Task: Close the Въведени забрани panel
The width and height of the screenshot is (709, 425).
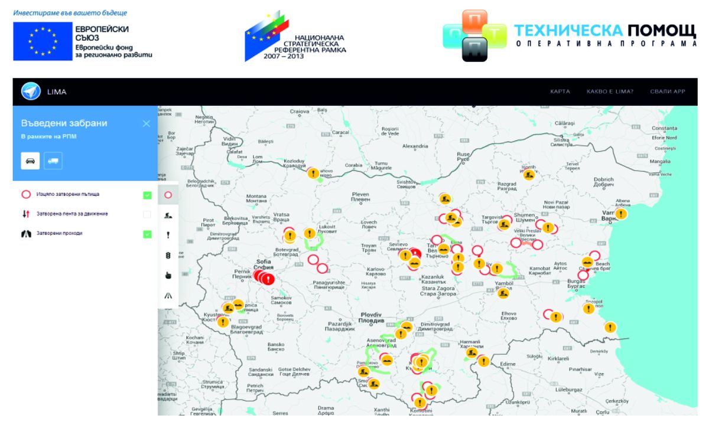Action: coord(147,123)
